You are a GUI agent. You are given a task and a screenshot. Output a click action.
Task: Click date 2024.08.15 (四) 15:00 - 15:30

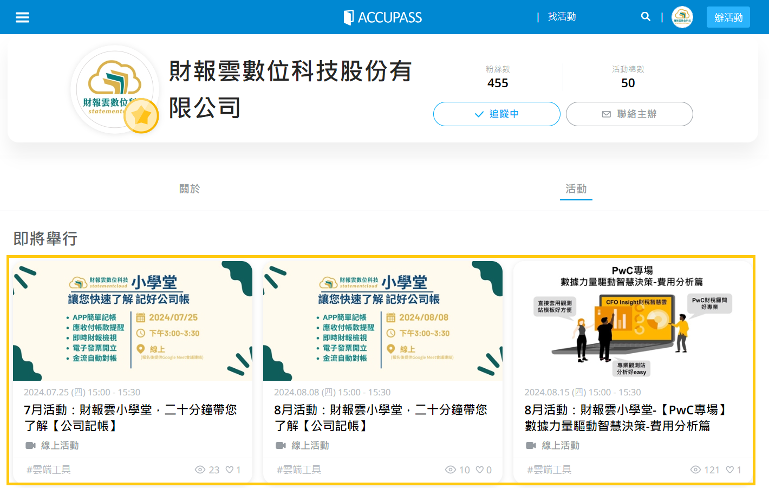[x=582, y=392]
